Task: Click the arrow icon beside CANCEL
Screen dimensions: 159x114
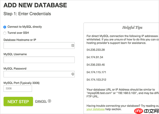Action: click(50, 101)
